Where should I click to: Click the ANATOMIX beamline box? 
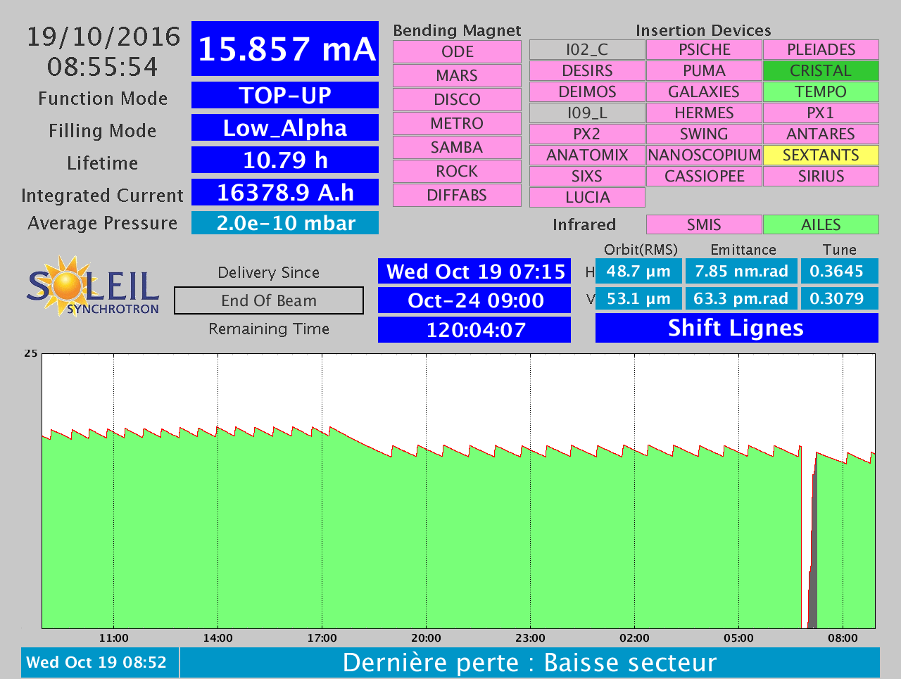[587, 155]
